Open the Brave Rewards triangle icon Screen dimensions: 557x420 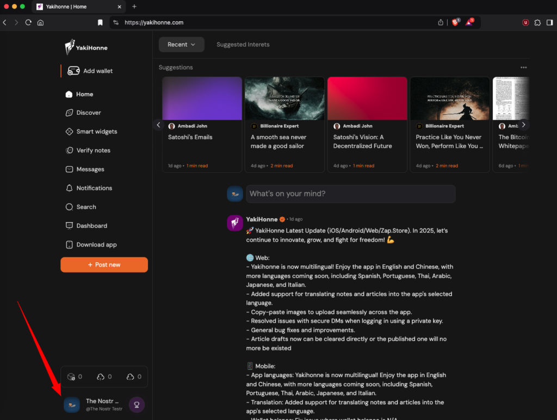click(469, 22)
